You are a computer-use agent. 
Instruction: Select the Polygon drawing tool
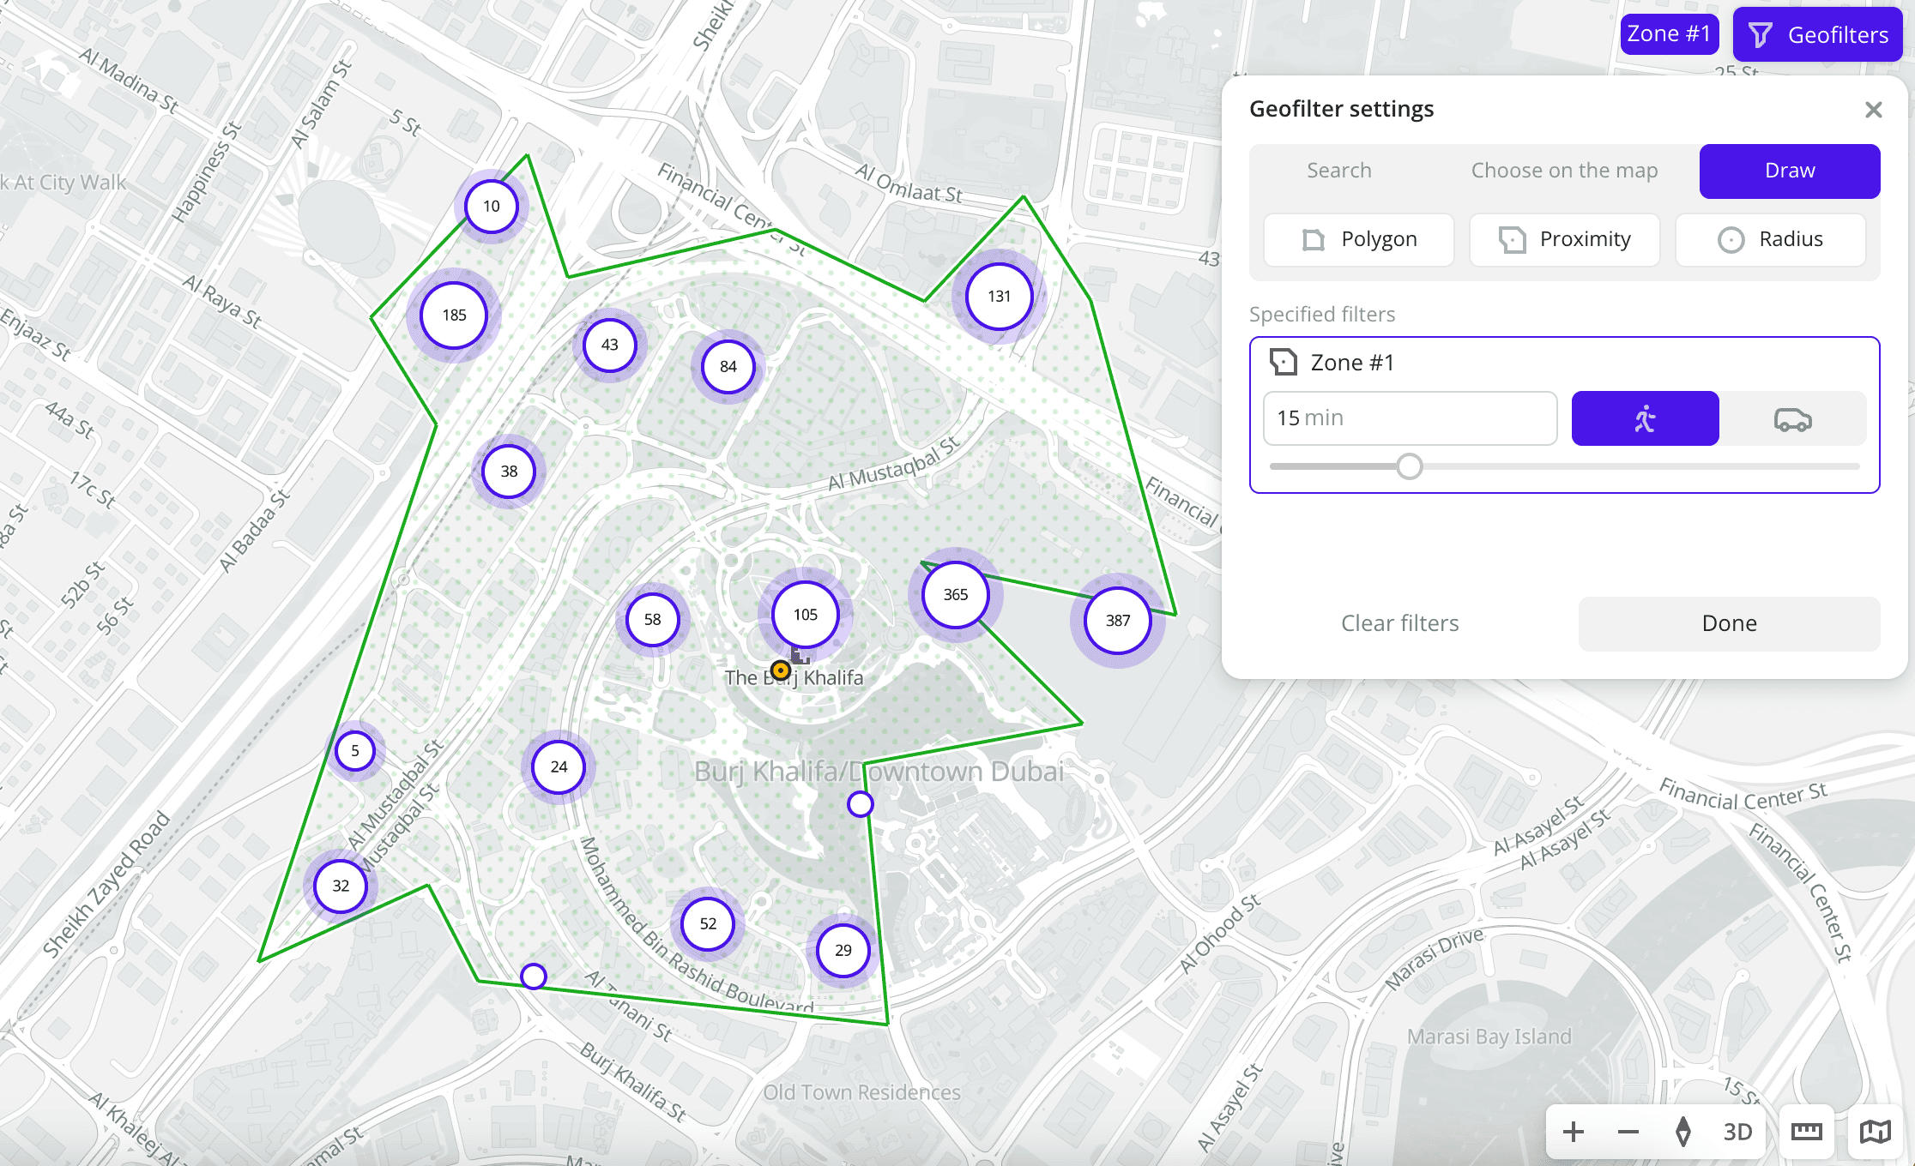click(x=1359, y=239)
